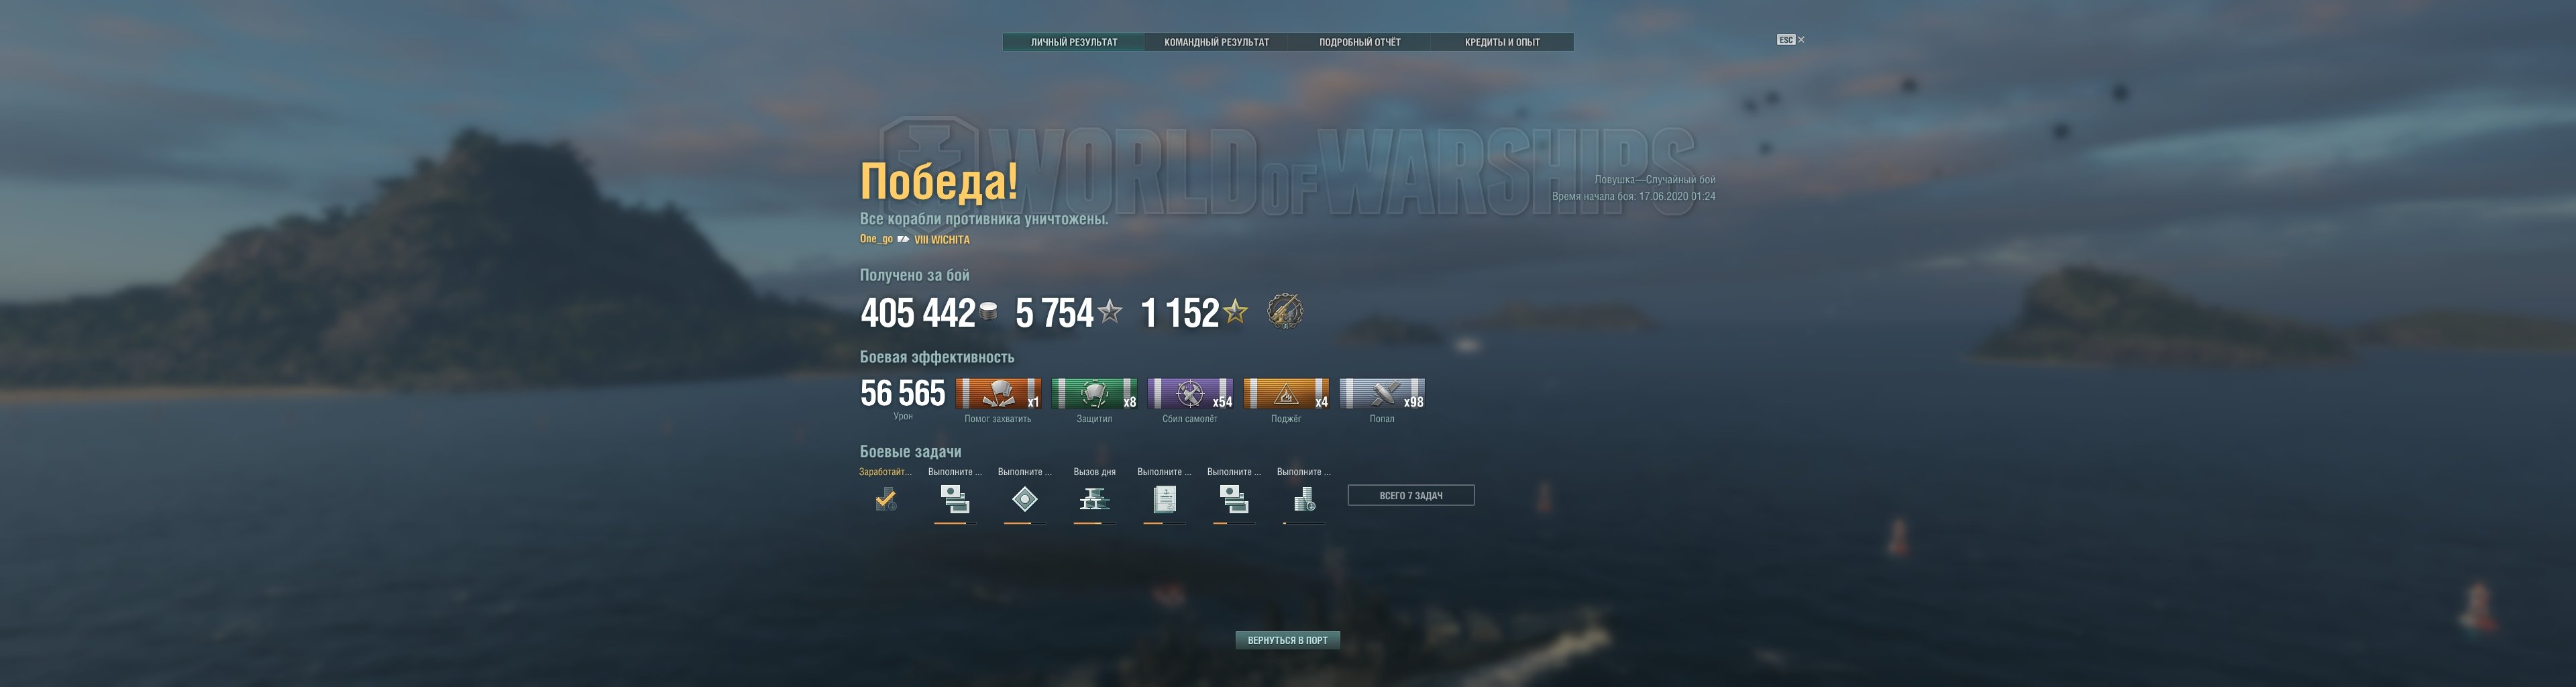This screenshot has width=2576, height=687.
Task: Click the Помог захватить ribbon
Action: pos(998,394)
